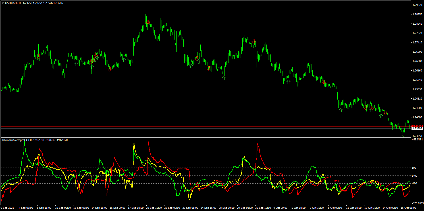Select the green buy arrow below the 4 Oct low
Screen dimensions: 424x211
(x=288, y=82)
